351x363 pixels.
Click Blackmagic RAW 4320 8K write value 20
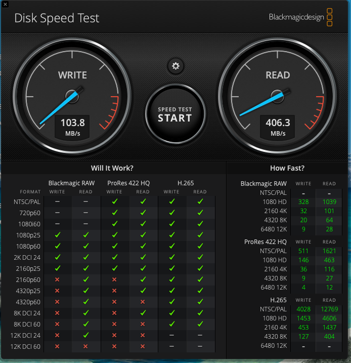point(303,220)
